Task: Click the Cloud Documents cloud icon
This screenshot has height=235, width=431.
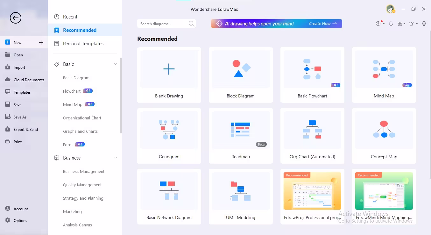Action: [x=8, y=80]
